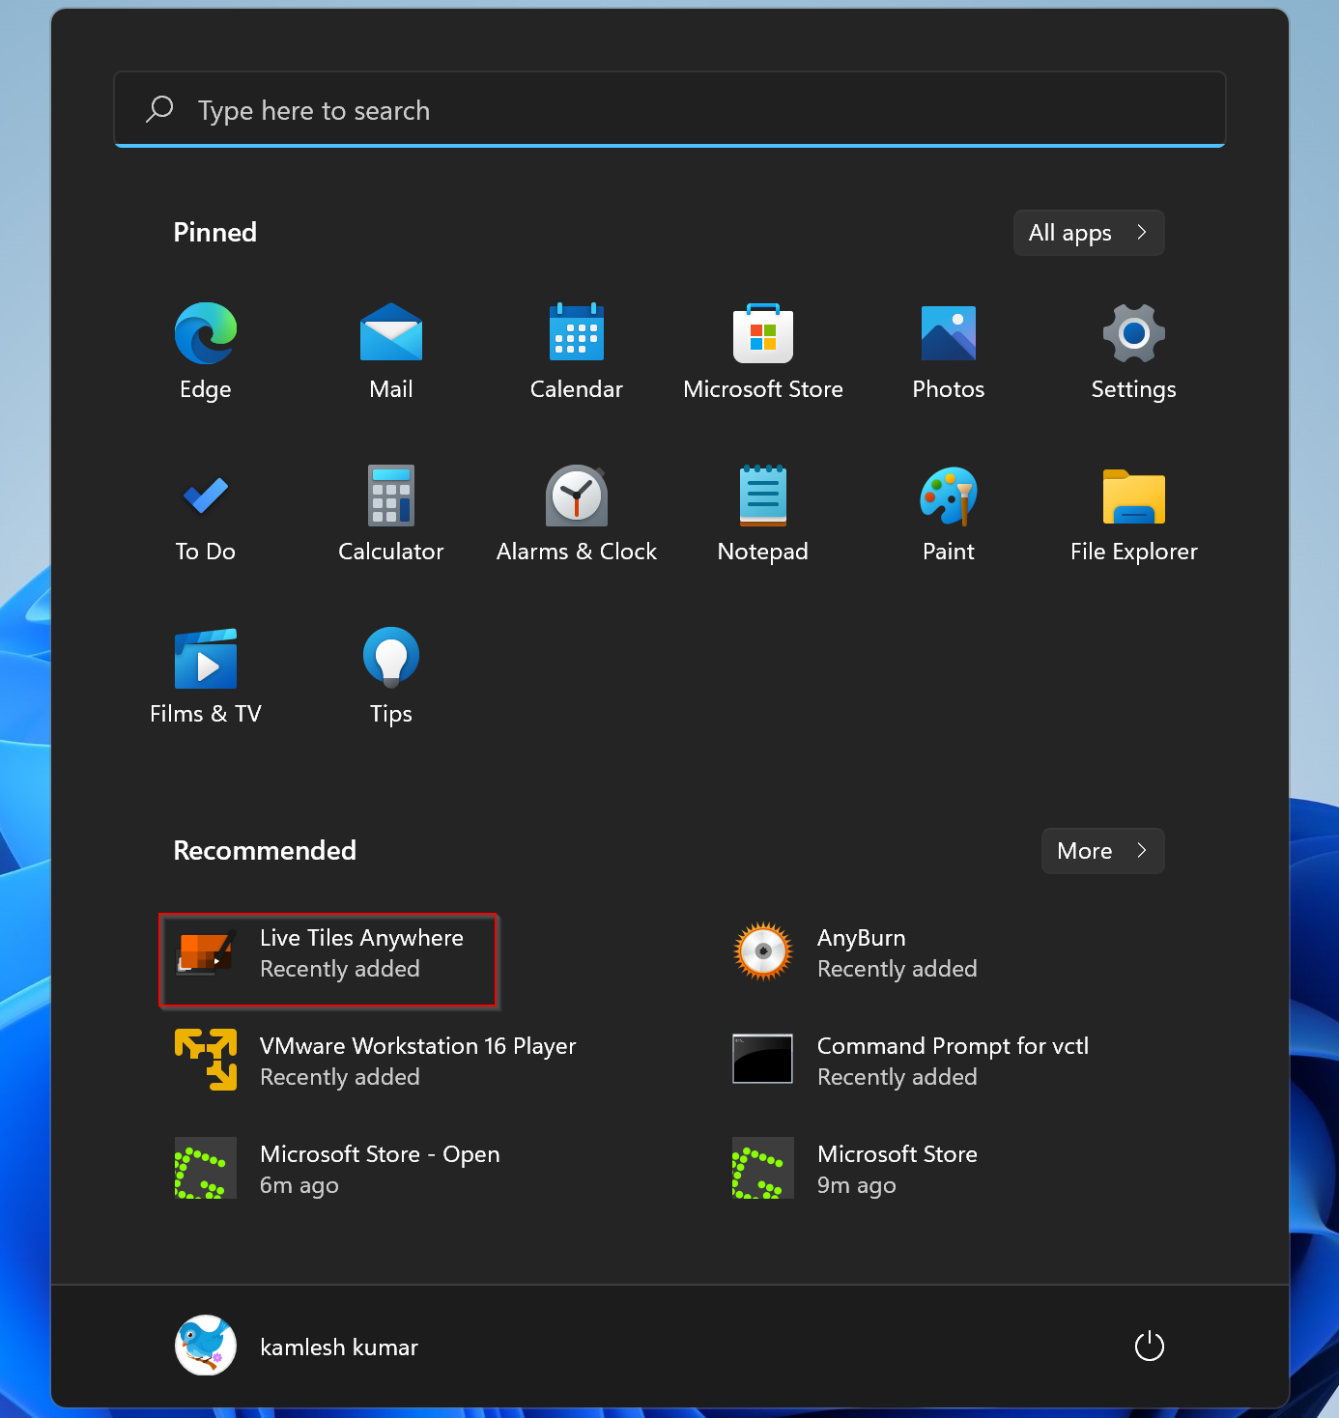Open the Calendar app
1339x1418 pixels.
tap(577, 351)
